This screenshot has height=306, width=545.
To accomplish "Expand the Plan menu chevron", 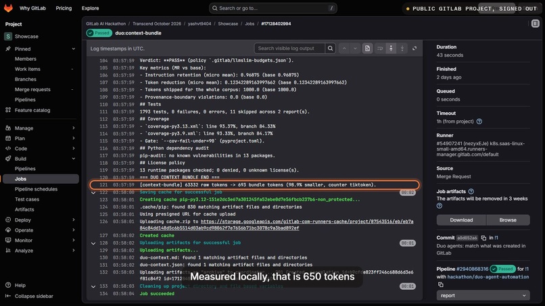I will (73, 138).
